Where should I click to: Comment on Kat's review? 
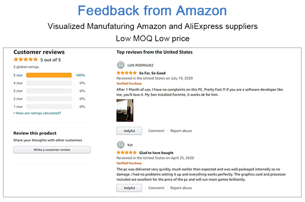point(156,188)
